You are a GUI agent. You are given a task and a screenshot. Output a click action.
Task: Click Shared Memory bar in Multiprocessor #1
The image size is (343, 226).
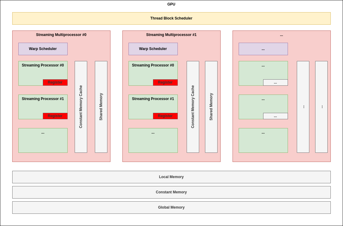tap(211, 107)
